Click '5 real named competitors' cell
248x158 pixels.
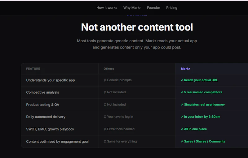[x=201, y=92]
